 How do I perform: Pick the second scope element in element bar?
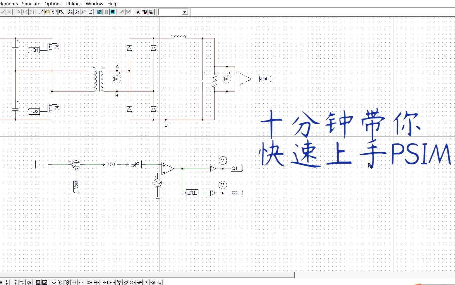45,282
